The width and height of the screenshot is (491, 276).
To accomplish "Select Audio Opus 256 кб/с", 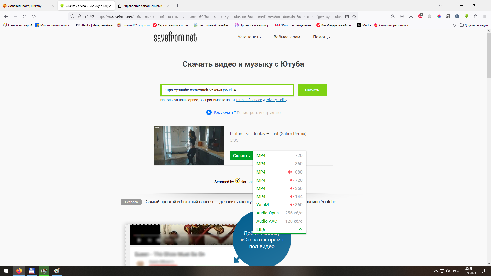I will click(280, 213).
